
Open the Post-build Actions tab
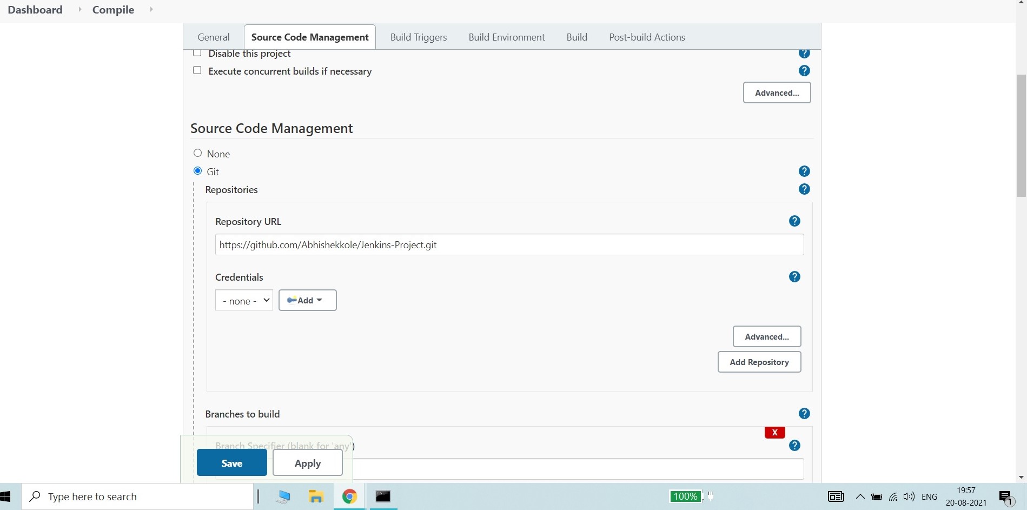647,37
